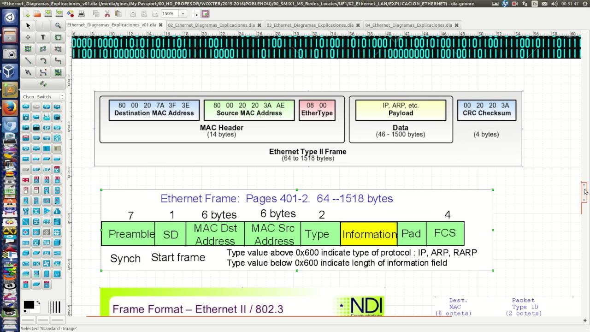
Task: Select the Ellipse shape tool
Action: (28, 49)
